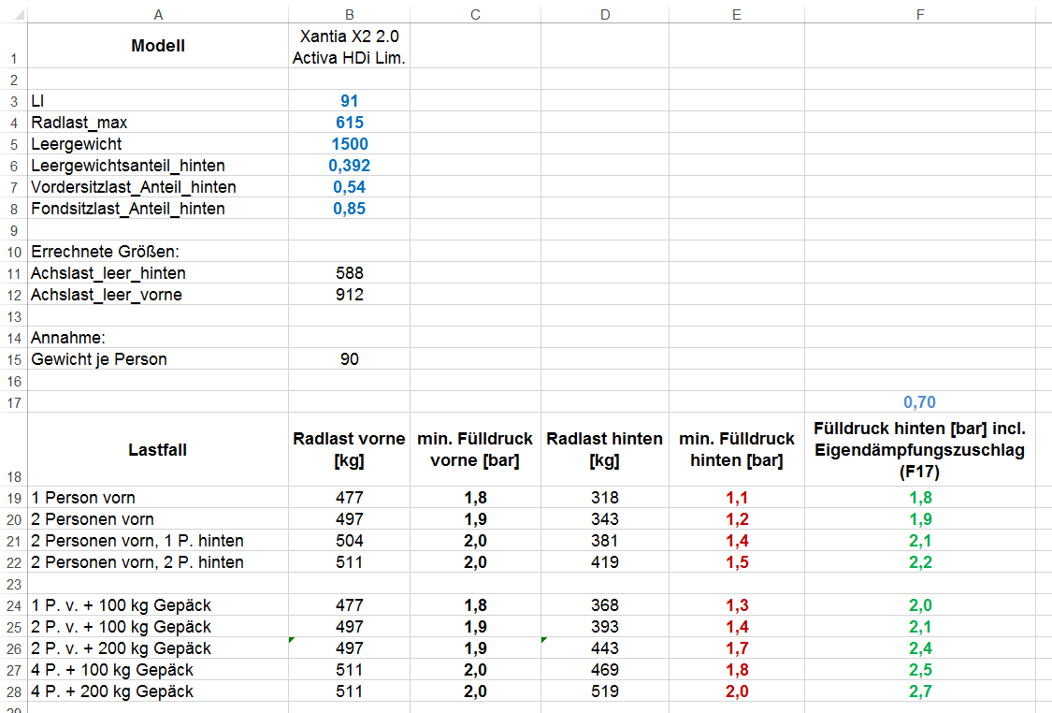The height and width of the screenshot is (713, 1052).
Task: Select the computed value 912
Action: click(x=349, y=294)
